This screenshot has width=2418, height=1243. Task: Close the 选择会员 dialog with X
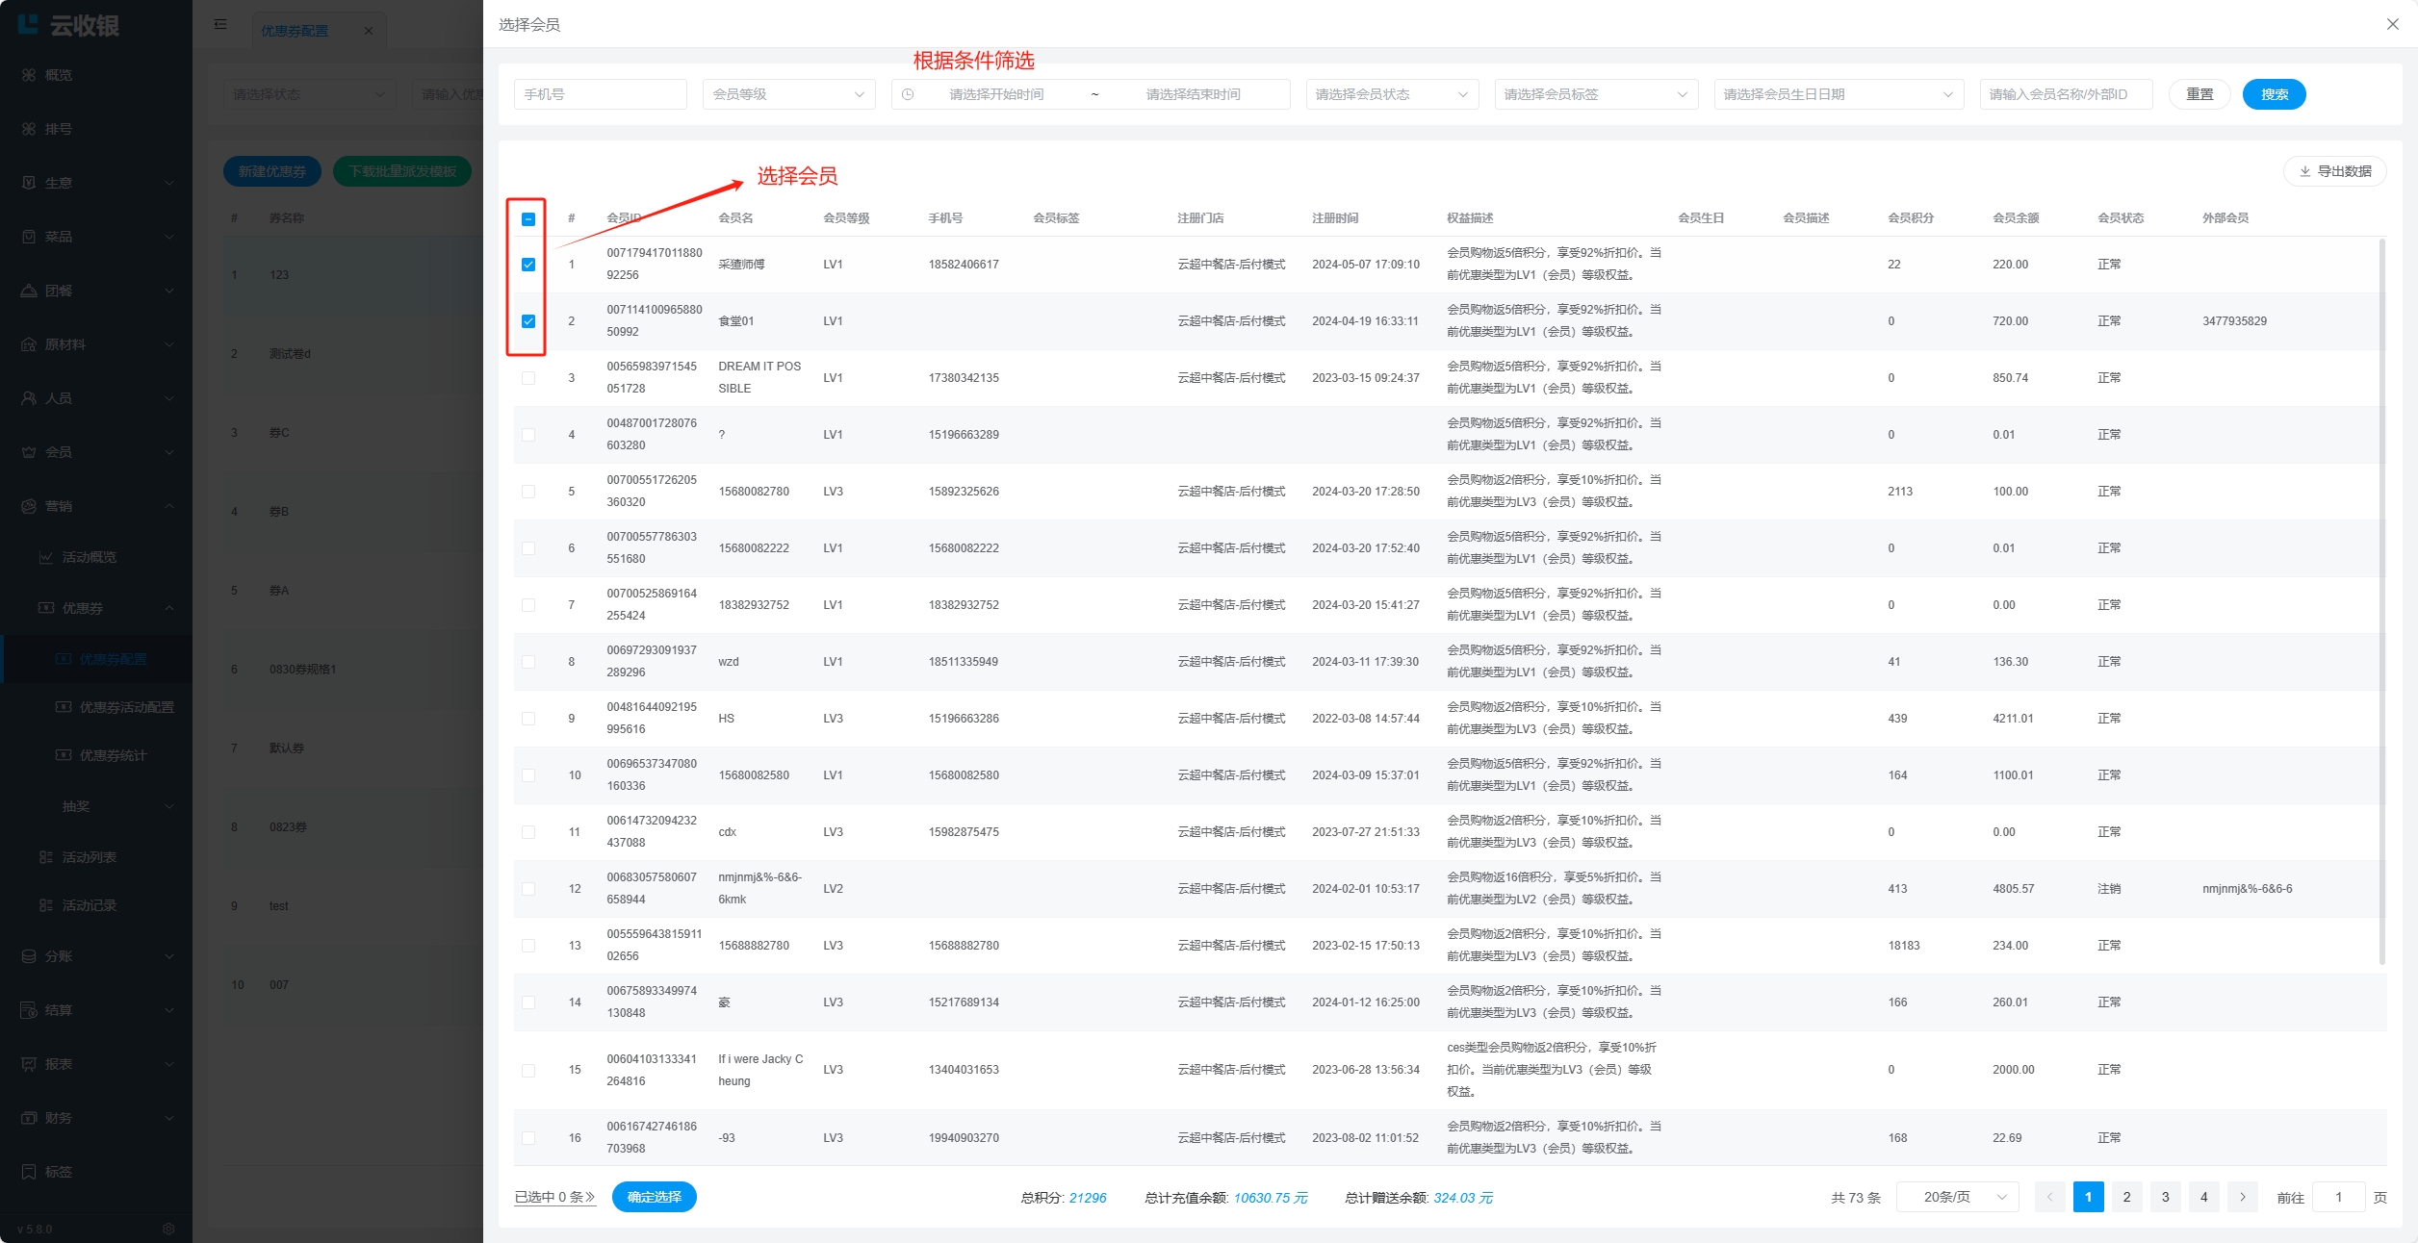point(2392,24)
